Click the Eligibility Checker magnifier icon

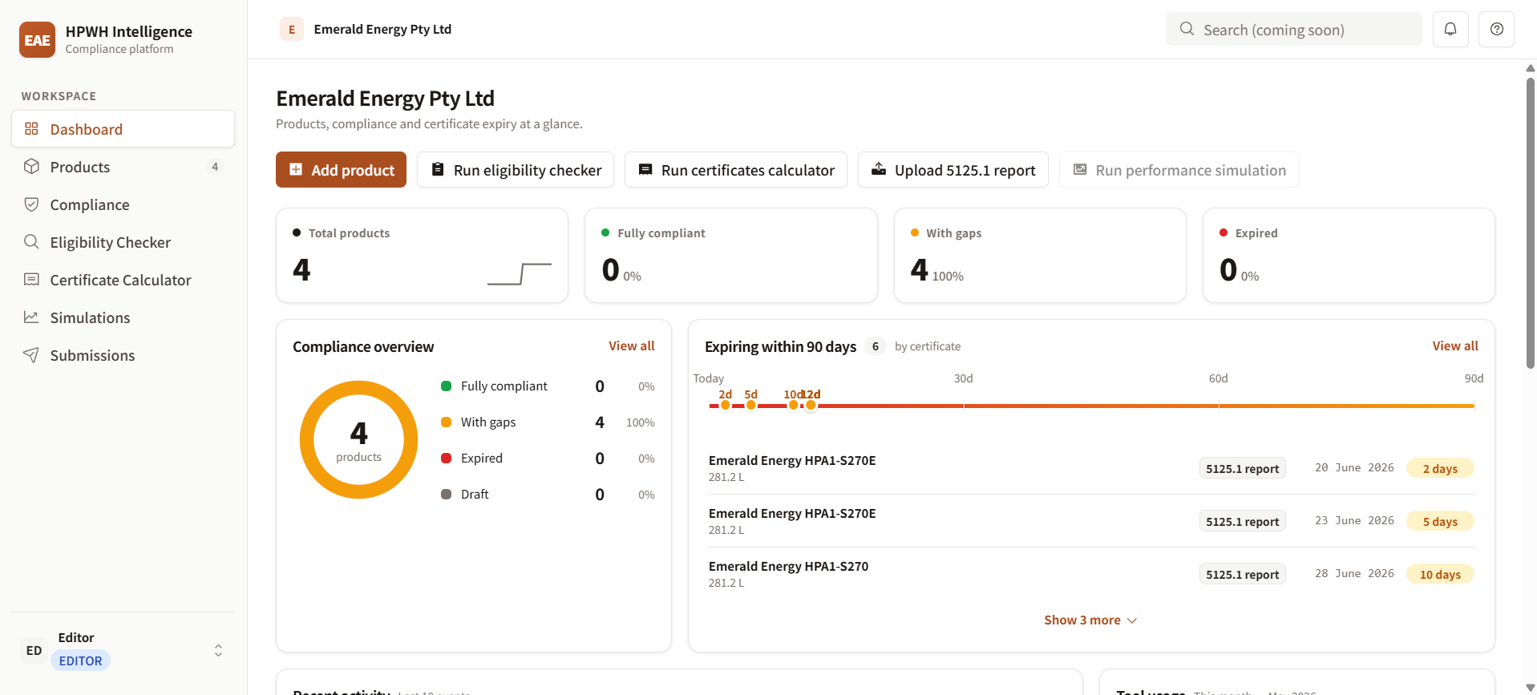point(31,241)
